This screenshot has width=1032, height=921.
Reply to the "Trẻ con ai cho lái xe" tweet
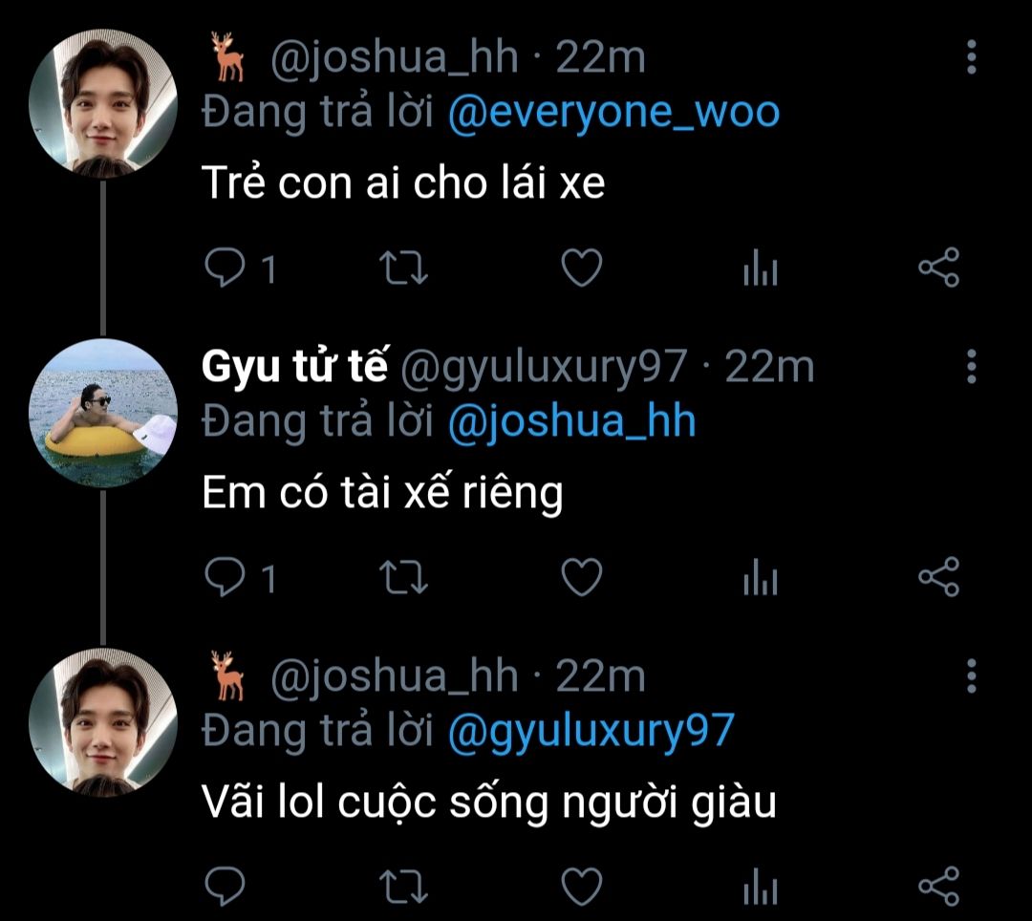click(225, 269)
